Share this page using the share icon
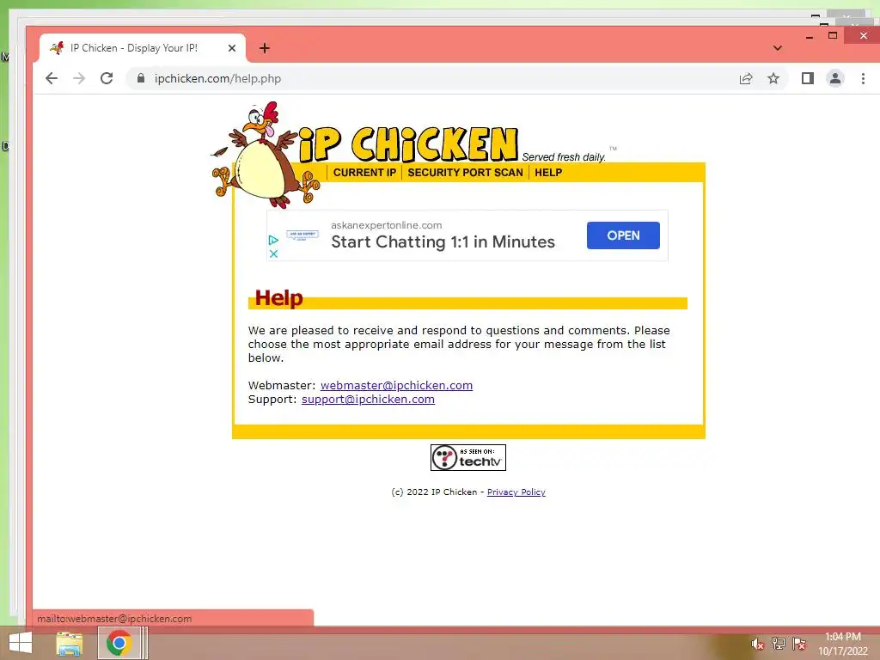Screen dimensions: 880x660 click(746, 78)
